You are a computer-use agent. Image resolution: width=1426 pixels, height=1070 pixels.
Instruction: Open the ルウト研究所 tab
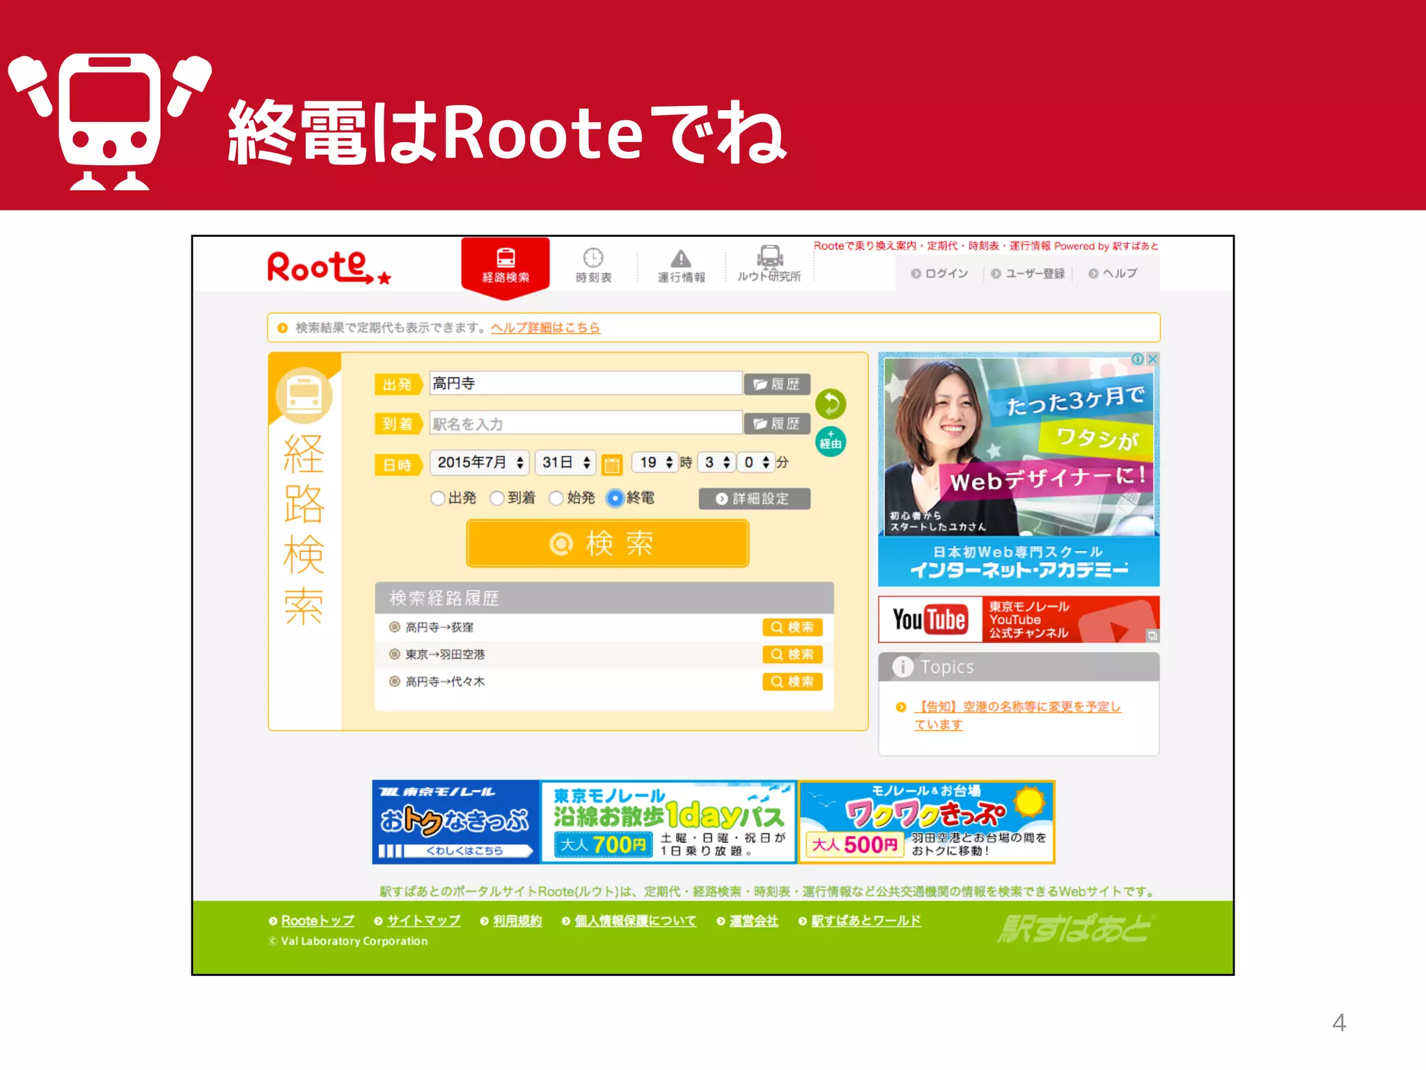(769, 265)
